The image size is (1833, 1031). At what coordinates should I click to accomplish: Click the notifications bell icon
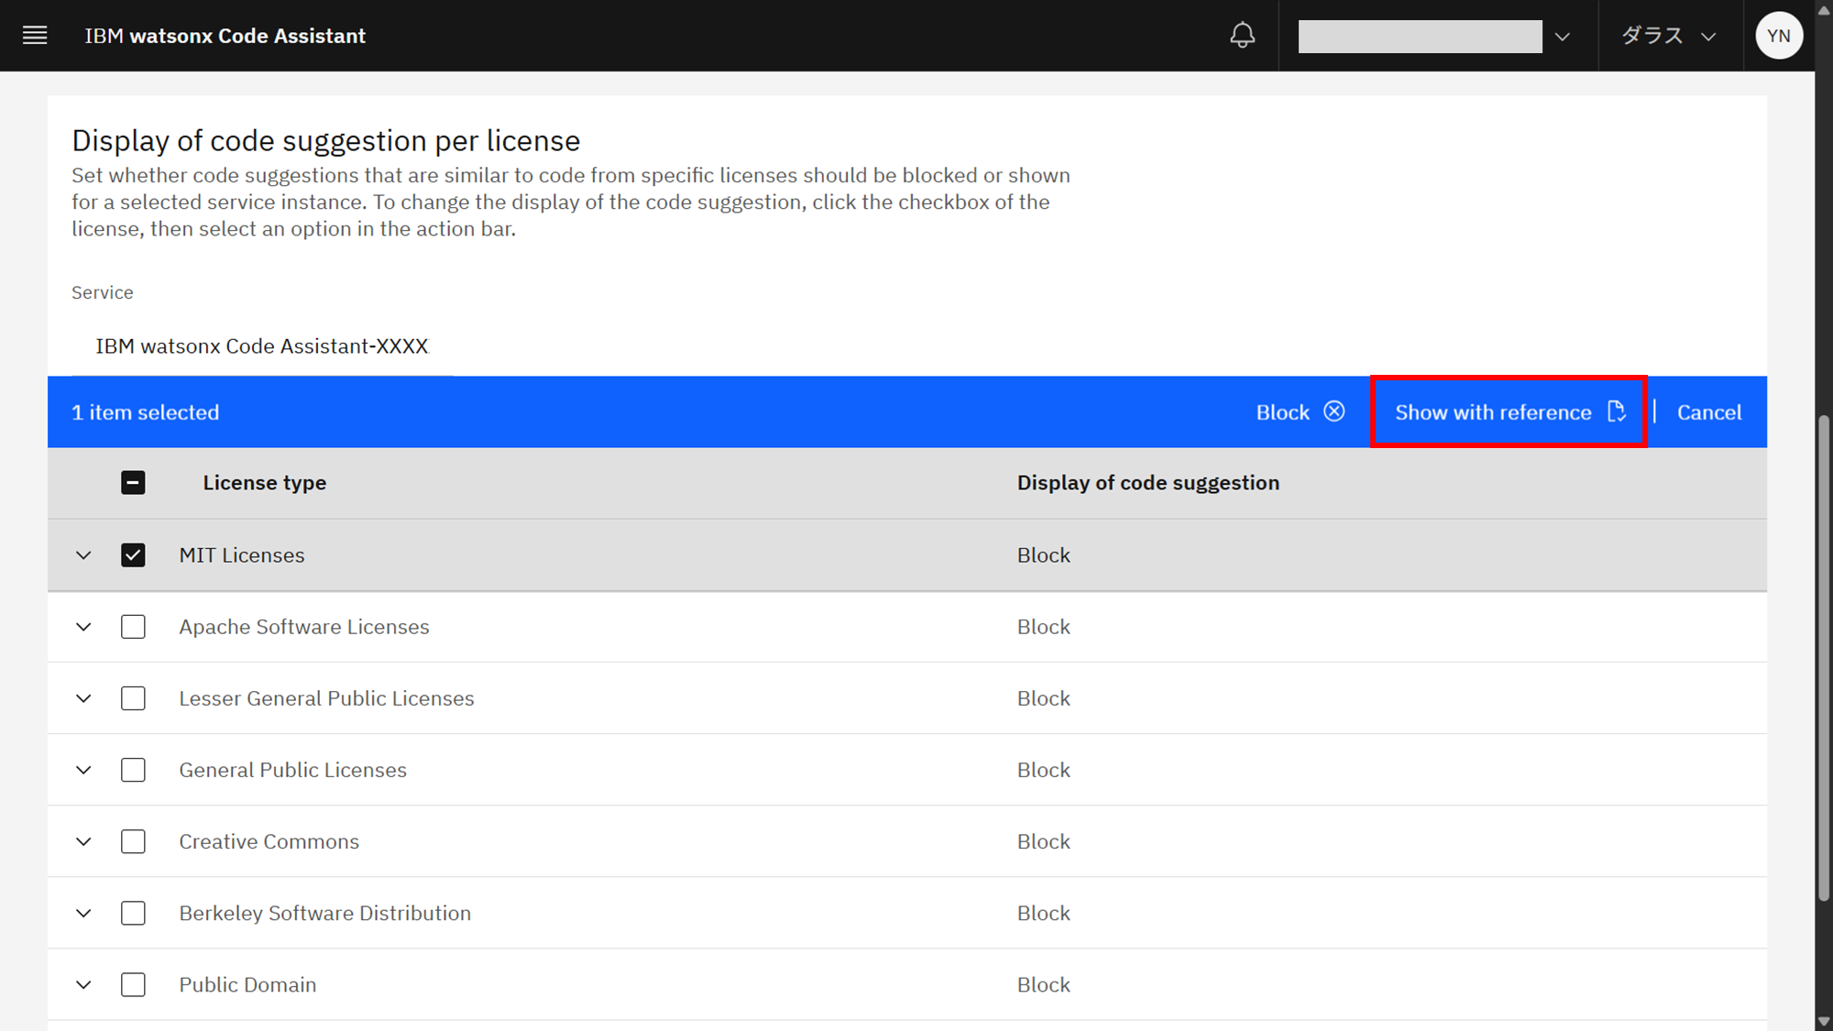tap(1242, 36)
